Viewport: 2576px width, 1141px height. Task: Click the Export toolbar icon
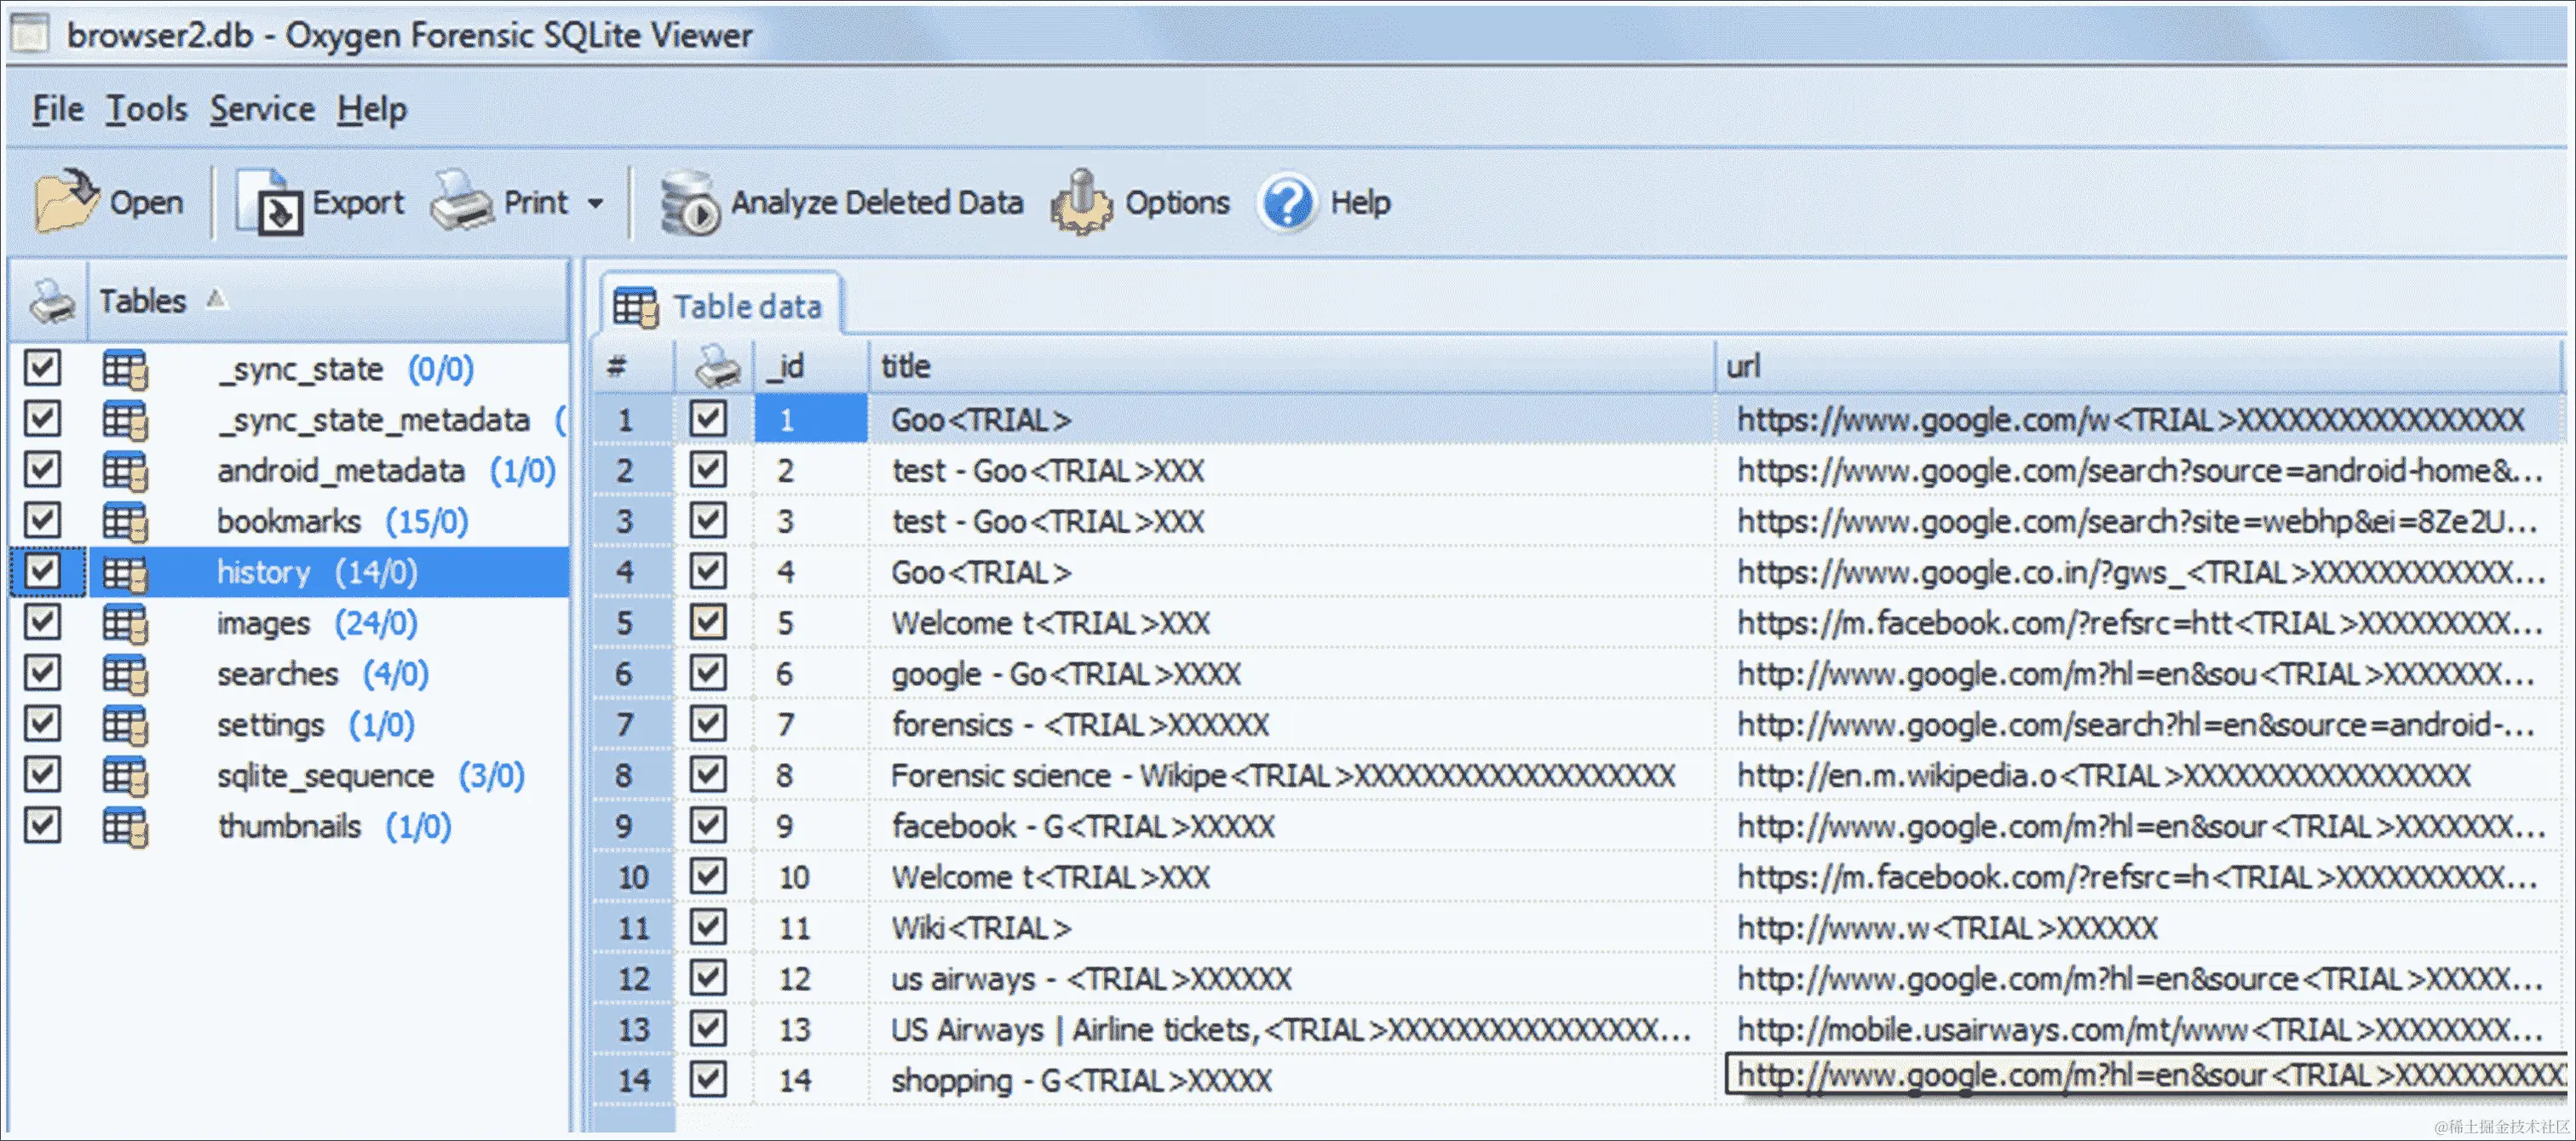pyautogui.click(x=269, y=201)
